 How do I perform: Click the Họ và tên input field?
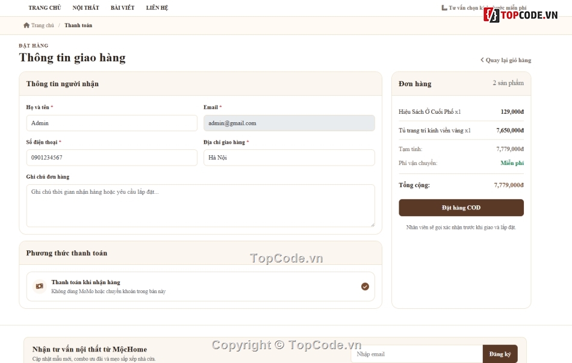(x=111, y=123)
